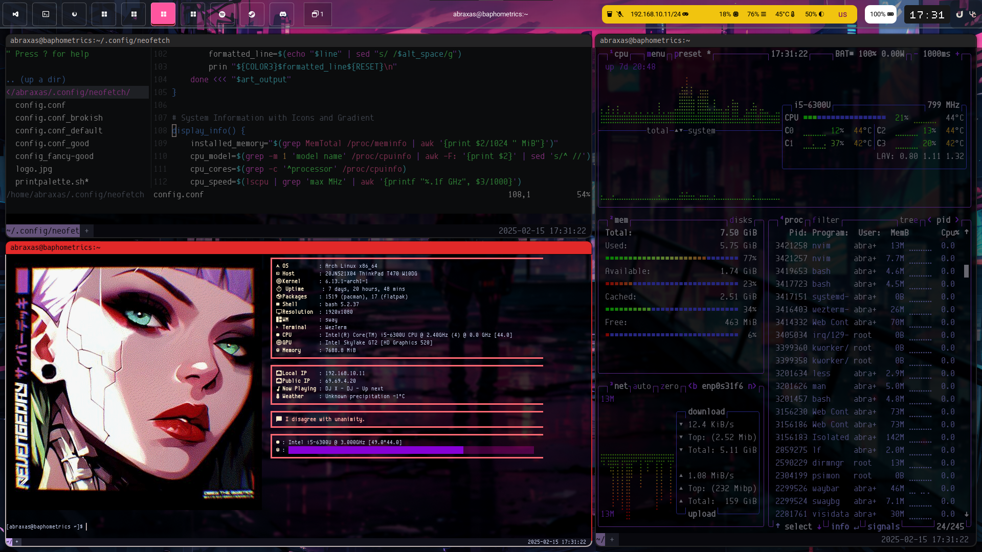Click the bottom scroll arrow of the process list

pos(967,514)
